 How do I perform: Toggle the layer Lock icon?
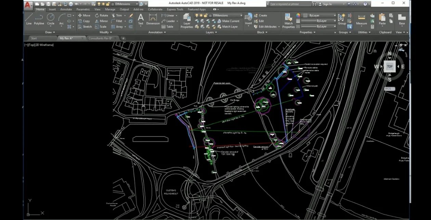click(205, 15)
